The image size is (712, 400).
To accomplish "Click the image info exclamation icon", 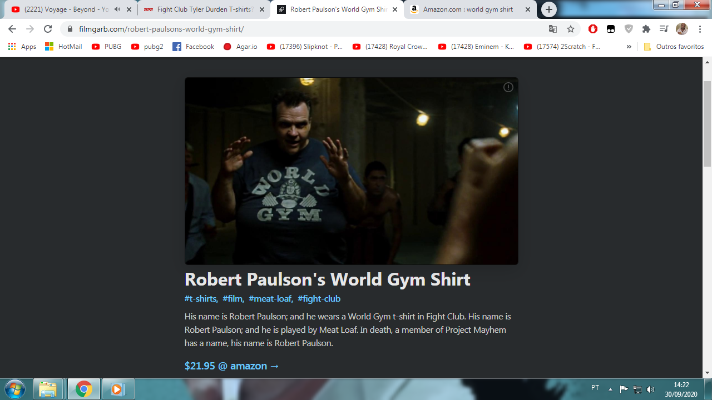I will coord(508,87).
